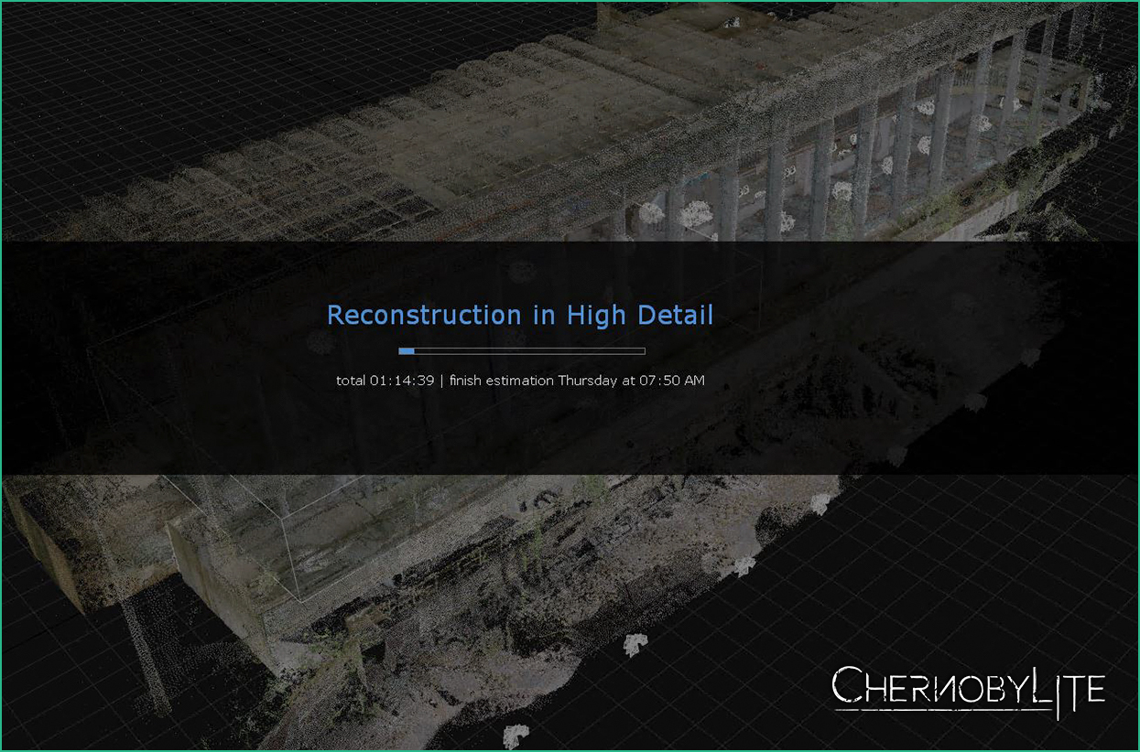Click the "Reconstruction in High Detail" heading

click(520, 315)
